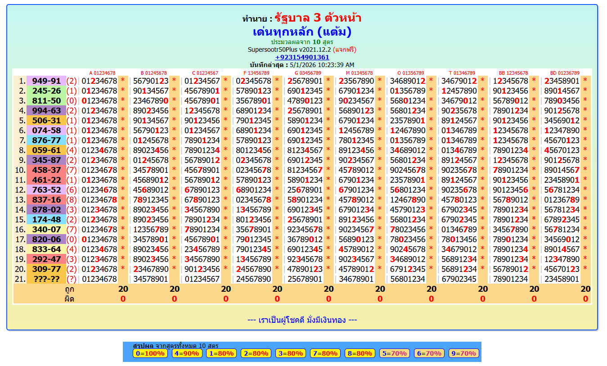Select result cell 059-61 in row 8
Viewport: 607px width, 366px height.
tap(46, 150)
